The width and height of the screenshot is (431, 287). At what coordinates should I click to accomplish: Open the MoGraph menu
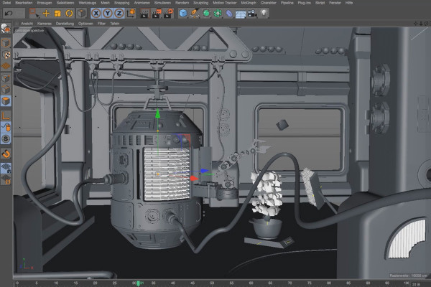point(249,3)
